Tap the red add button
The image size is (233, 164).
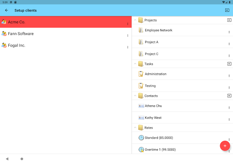pos(225,146)
